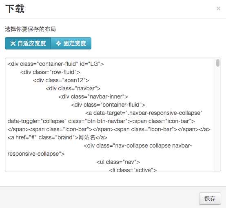Click the scrollbar track below the thumb
Viewport: 226px width, 208px height.
[218, 119]
